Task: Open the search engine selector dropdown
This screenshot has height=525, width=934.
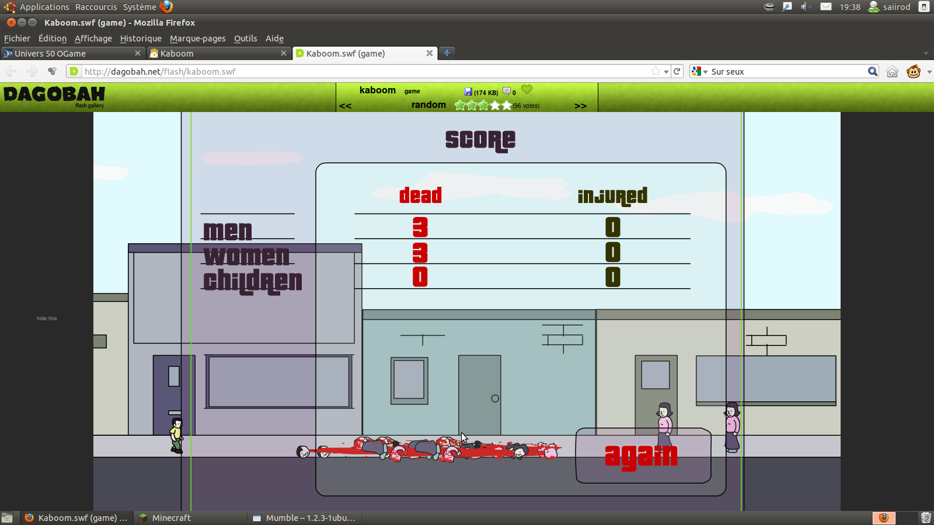Action: pyautogui.click(x=699, y=72)
